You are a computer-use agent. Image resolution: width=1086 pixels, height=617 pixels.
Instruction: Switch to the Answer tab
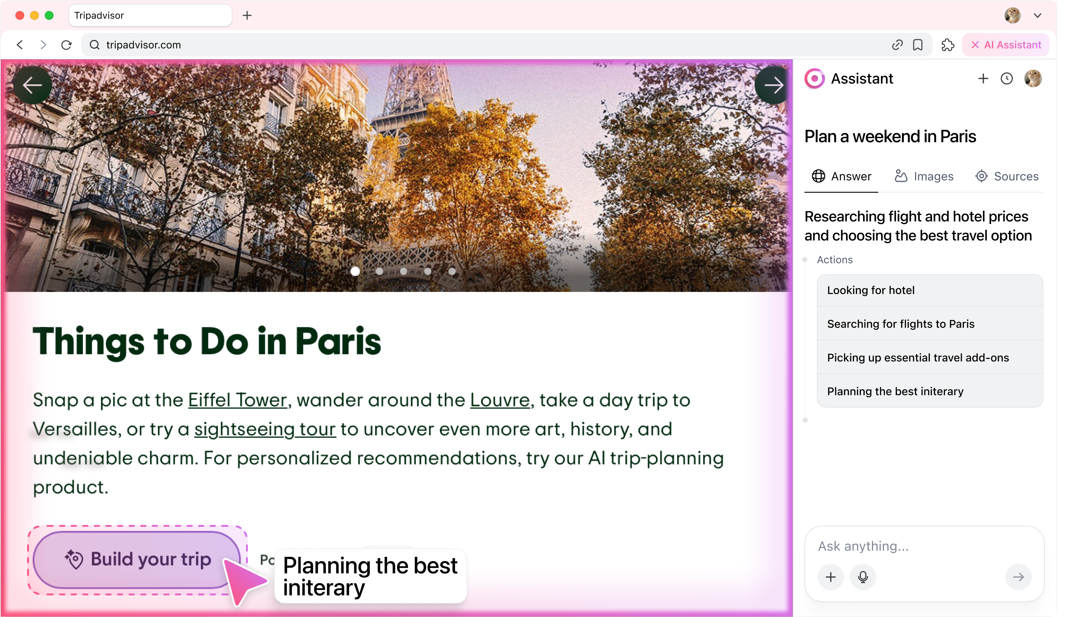click(841, 176)
